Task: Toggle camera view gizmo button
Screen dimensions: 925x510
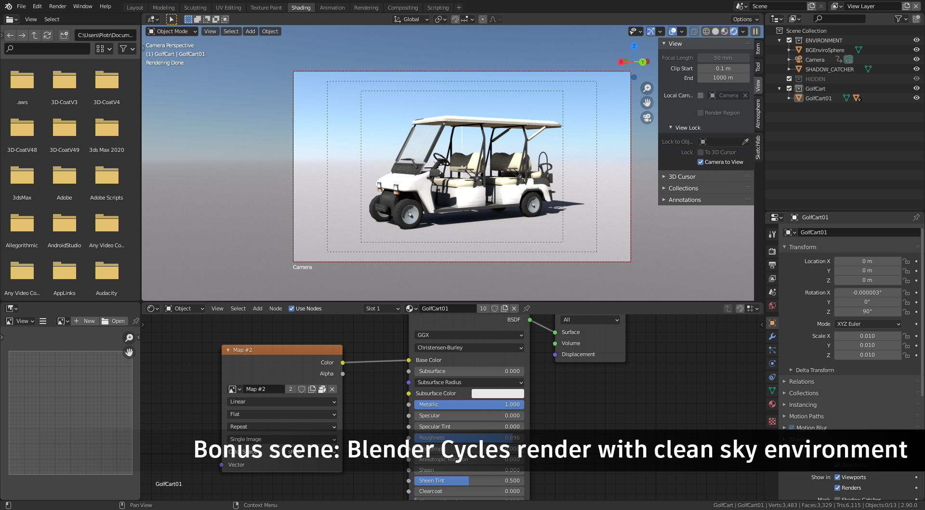Action: (x=647, y=118)
